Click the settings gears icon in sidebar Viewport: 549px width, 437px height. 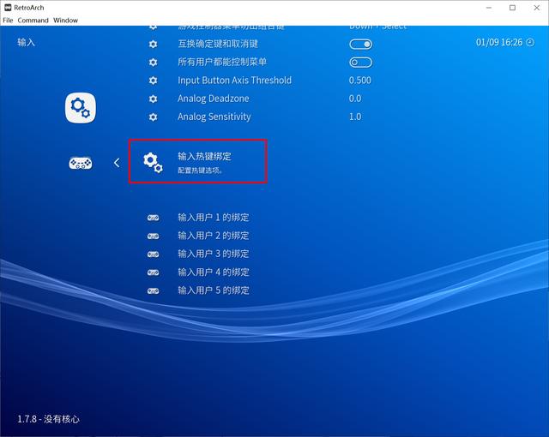coord(80,108)
